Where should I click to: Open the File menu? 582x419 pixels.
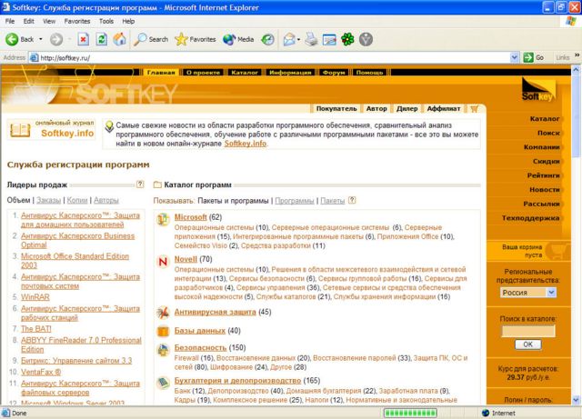click(10, 21)
